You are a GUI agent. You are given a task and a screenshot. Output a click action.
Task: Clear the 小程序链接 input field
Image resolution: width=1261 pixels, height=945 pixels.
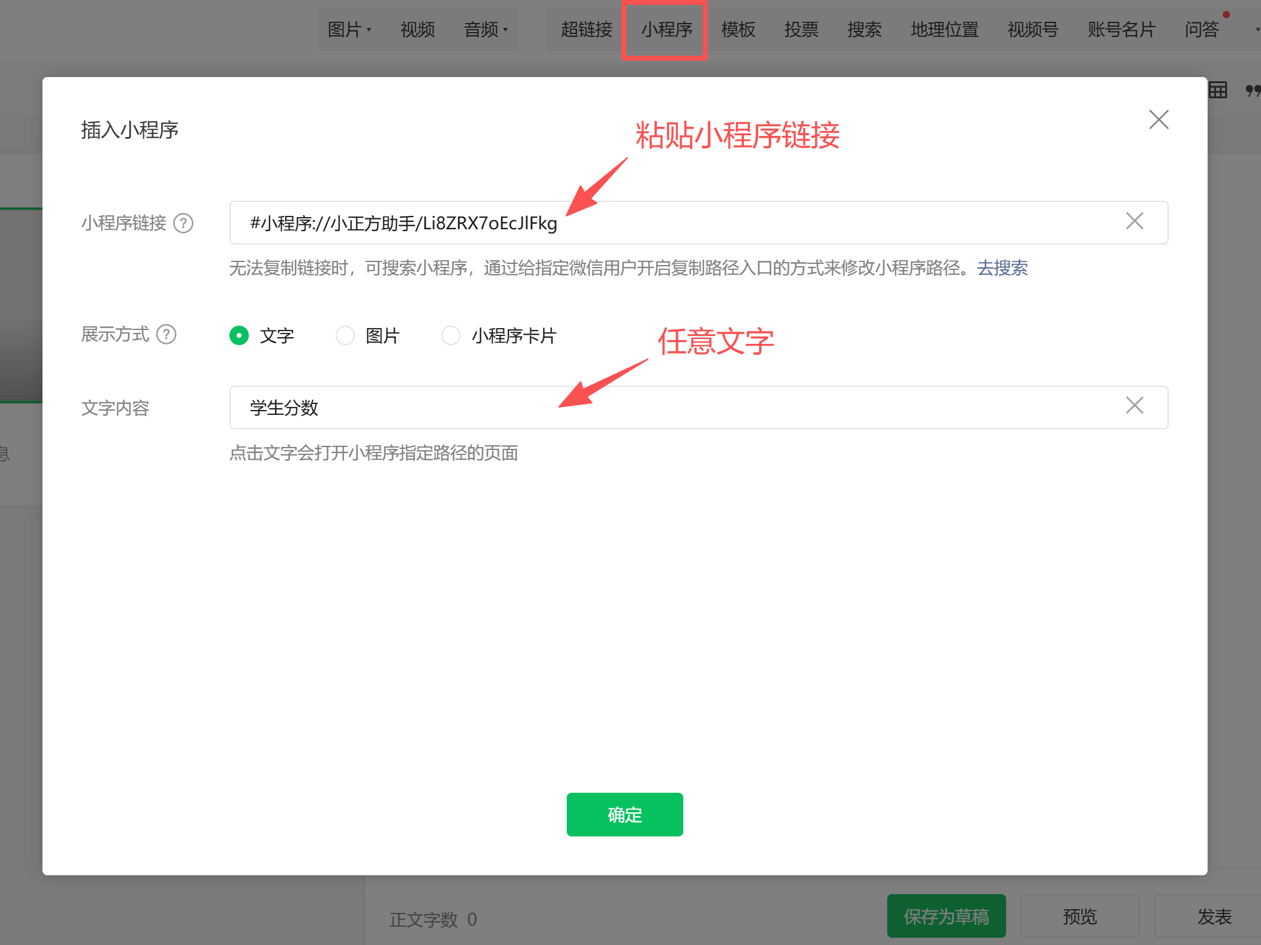pos(1134,221)
